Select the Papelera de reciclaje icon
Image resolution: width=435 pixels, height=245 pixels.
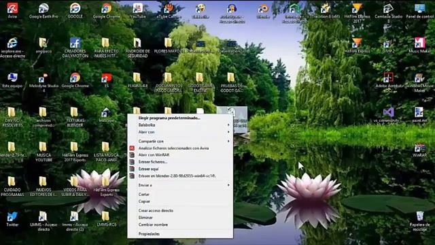coord(420,221)
